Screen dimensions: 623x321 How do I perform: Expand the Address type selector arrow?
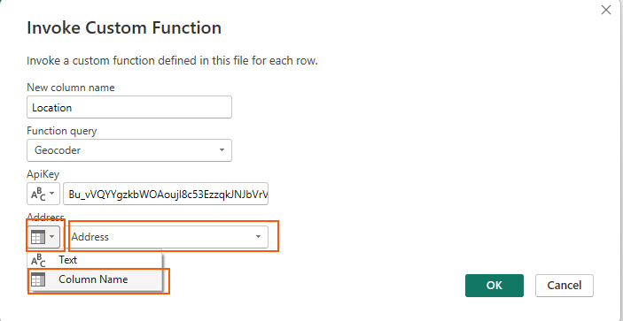coord(53,237)
